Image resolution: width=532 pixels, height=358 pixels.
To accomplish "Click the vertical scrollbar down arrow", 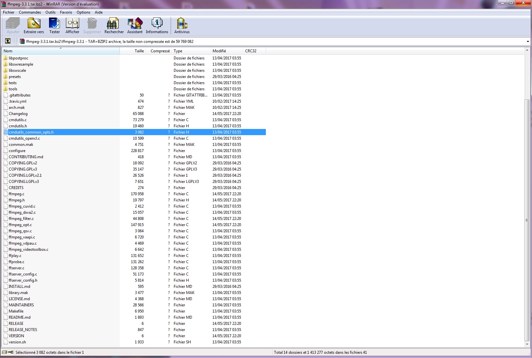I will point(527,344).
